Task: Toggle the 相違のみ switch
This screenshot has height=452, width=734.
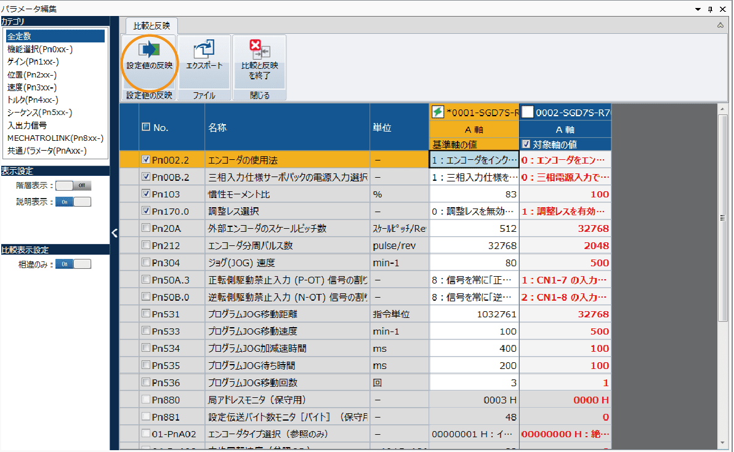Action: (73, 264)
